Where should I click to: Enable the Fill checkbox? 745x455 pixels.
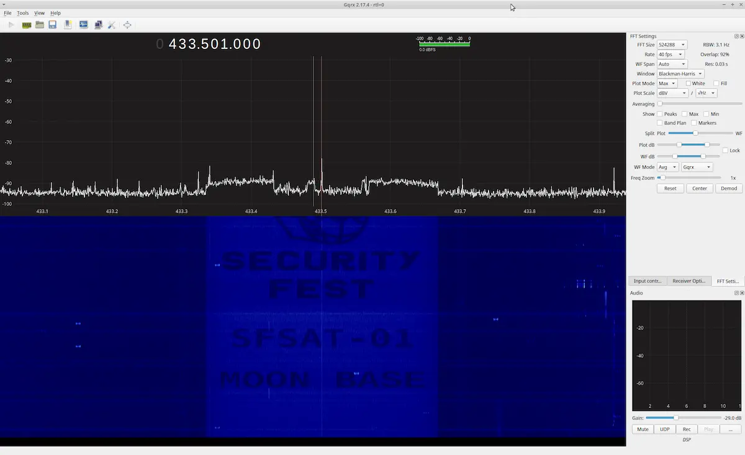pos(716,83)
